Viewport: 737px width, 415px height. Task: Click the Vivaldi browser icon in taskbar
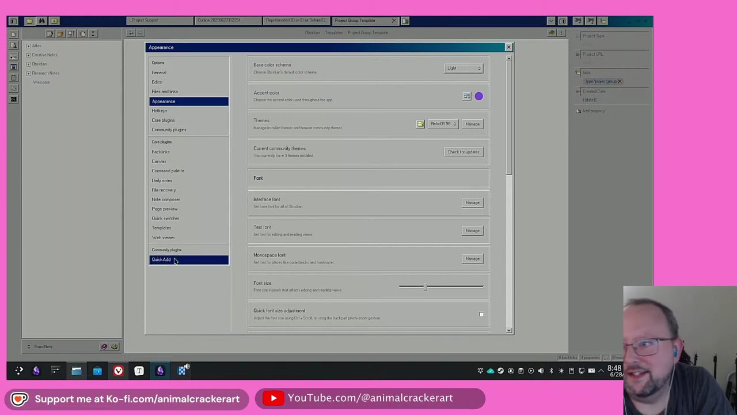click(x=118, y=371)
